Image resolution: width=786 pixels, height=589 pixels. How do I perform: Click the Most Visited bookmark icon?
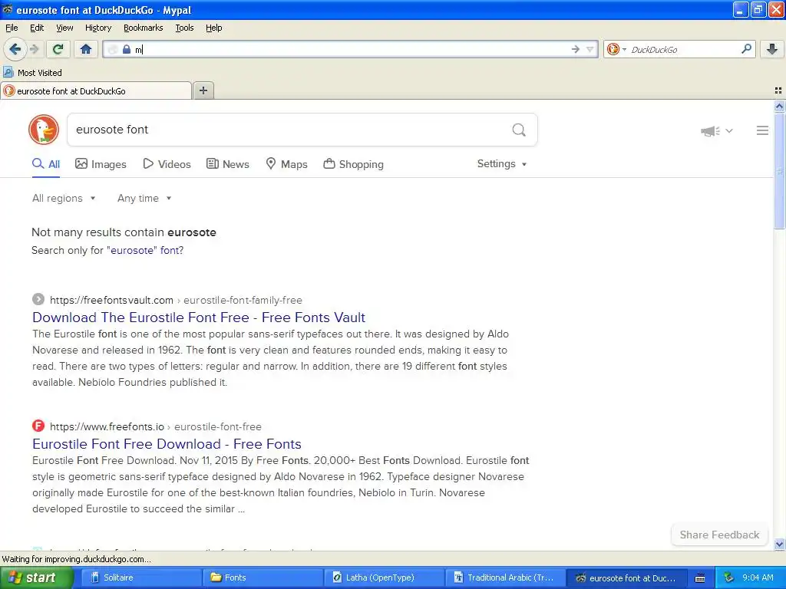(x=8, y=73)
